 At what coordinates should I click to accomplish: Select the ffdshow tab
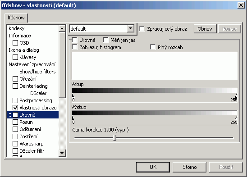coord(16,18)
